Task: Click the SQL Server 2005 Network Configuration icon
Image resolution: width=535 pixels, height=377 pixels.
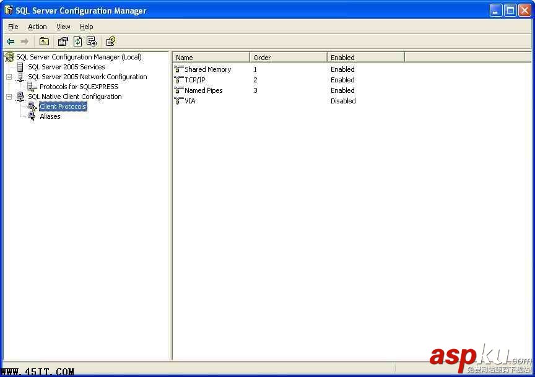Action: coord(20,77)
